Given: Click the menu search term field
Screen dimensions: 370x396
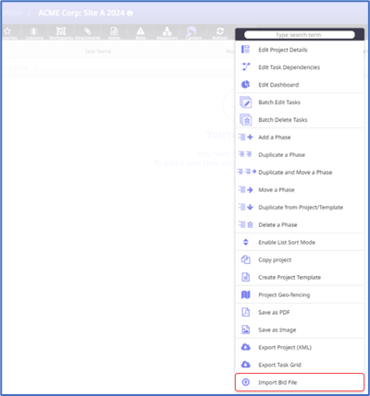Looking at the screenshot, I should (300, 35).
